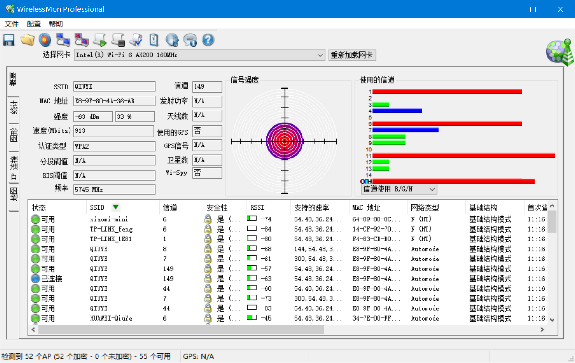This screenshot has width=575, height=363.
Task: Click the channel 3 green usage bar
Action: 381,104
